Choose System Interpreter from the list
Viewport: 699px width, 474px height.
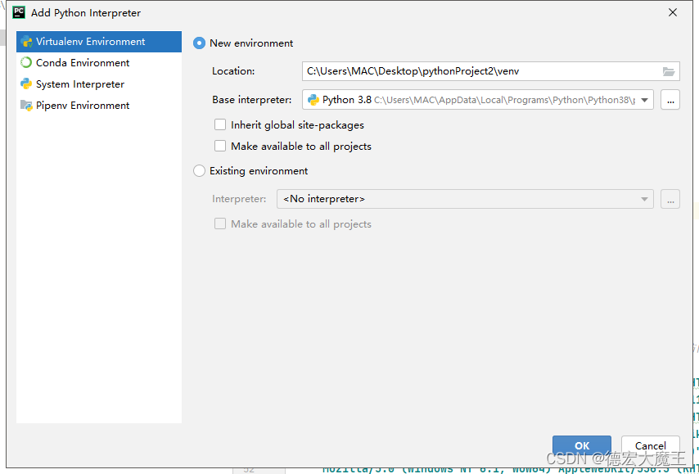click(80, 84)
